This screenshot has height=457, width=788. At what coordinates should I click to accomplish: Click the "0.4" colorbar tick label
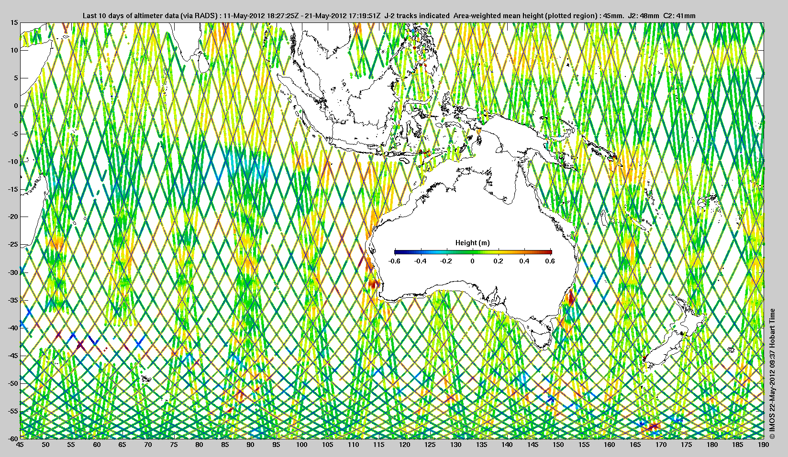point(524,261)
